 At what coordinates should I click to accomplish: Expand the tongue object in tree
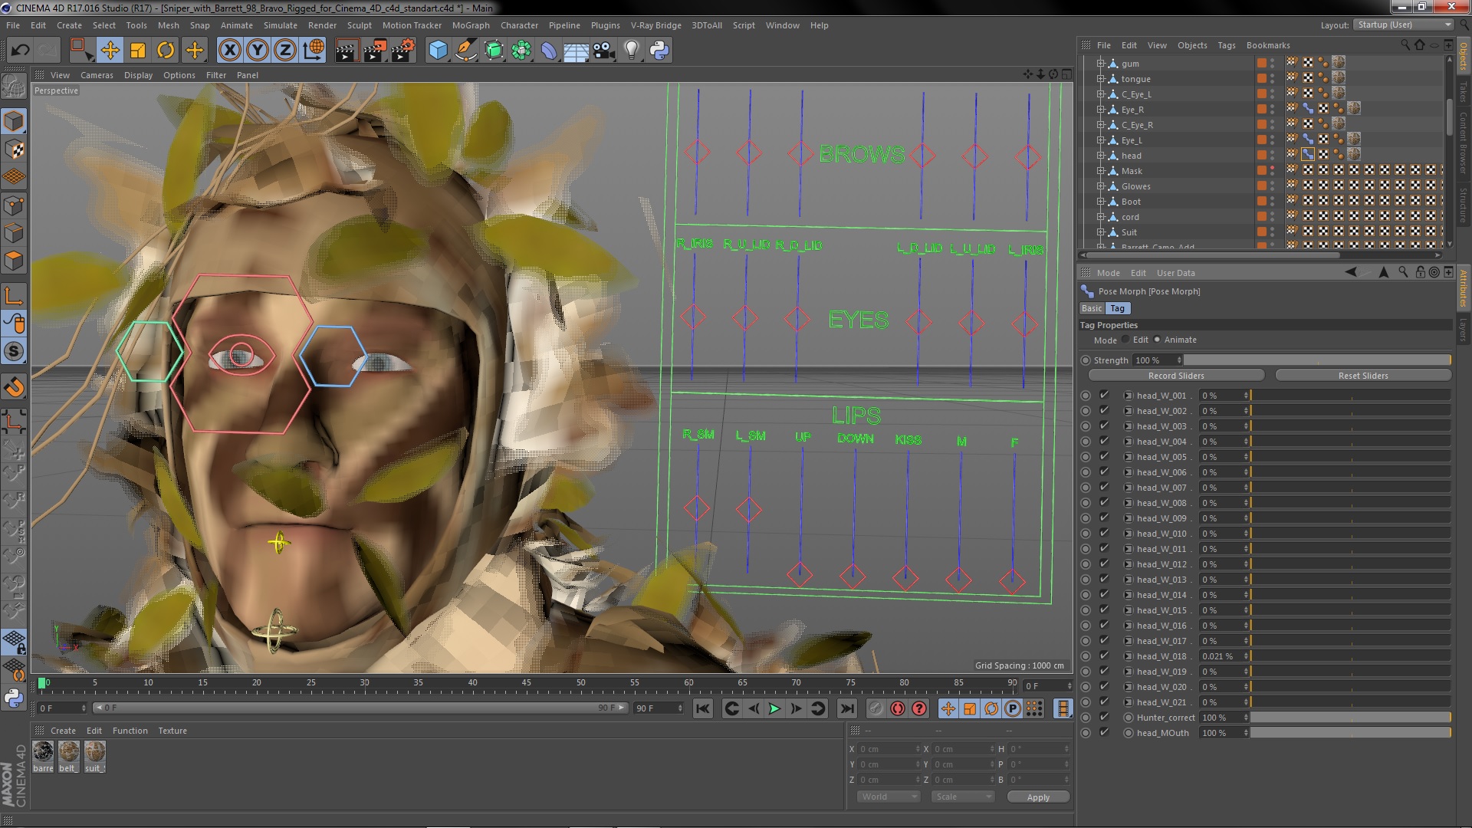[x=1101, y=79]
